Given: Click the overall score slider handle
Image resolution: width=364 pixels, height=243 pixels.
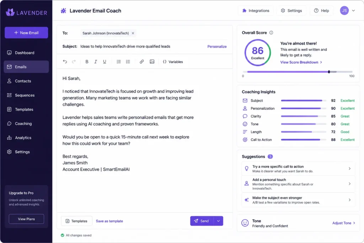Looking at the screenshot, I should (329, 72).
